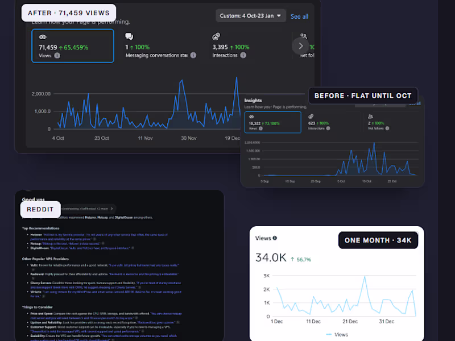The image size is (455, 341).
Task: Click the Views legend entry under the chart
Action: click(x=337, y=335)
